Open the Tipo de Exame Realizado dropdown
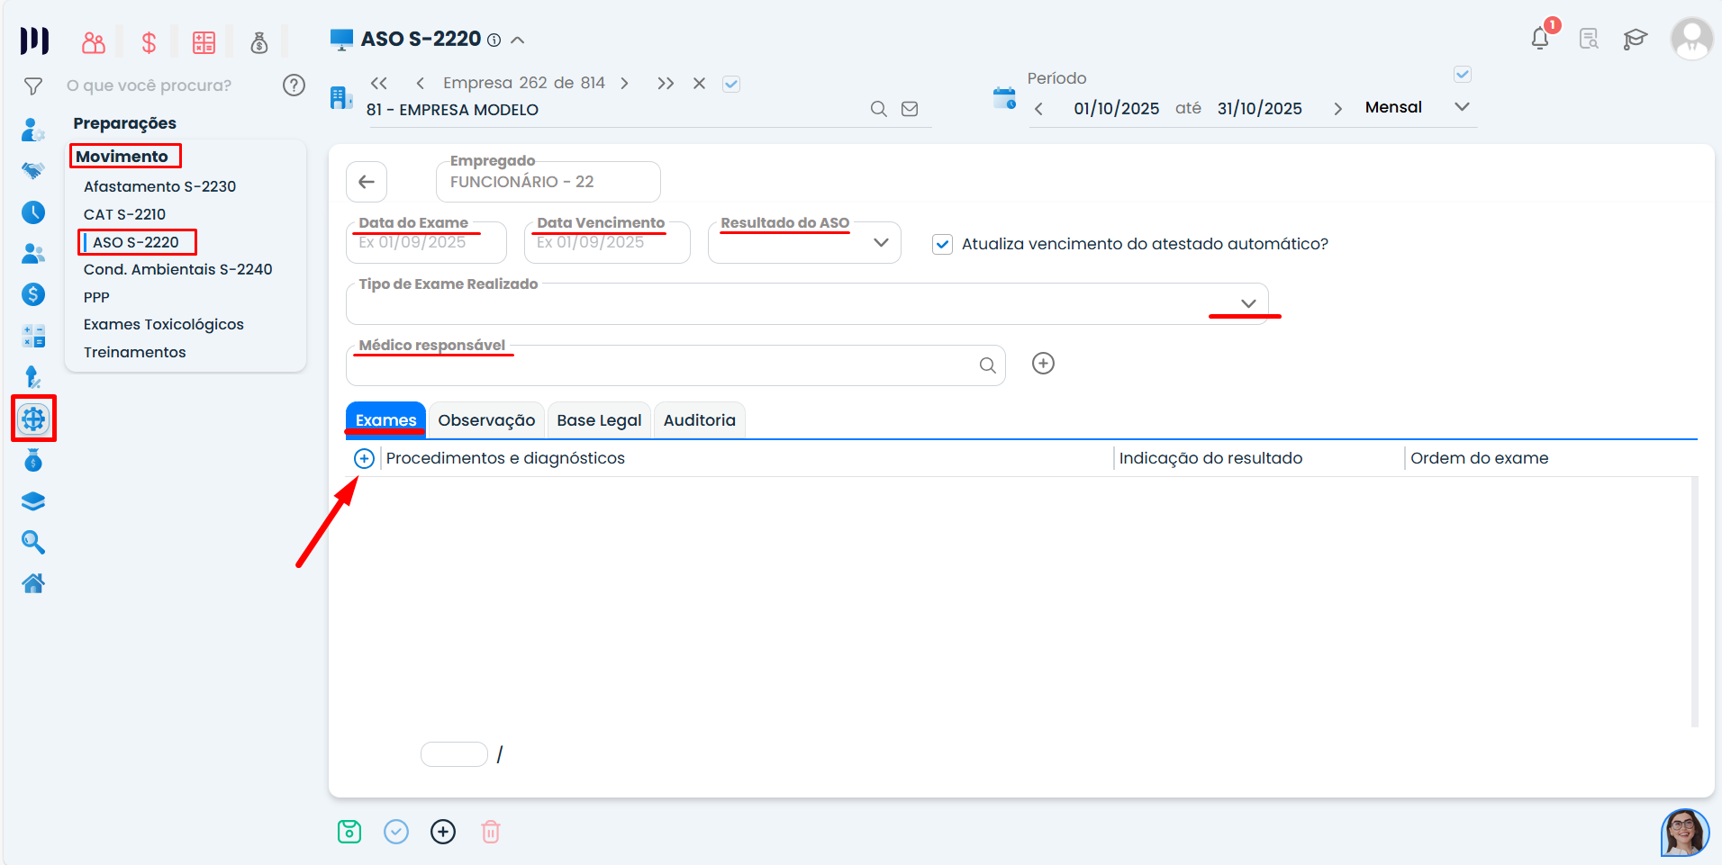The width and height of the screenshot is (1722, 865). [x=1248, y=303]
